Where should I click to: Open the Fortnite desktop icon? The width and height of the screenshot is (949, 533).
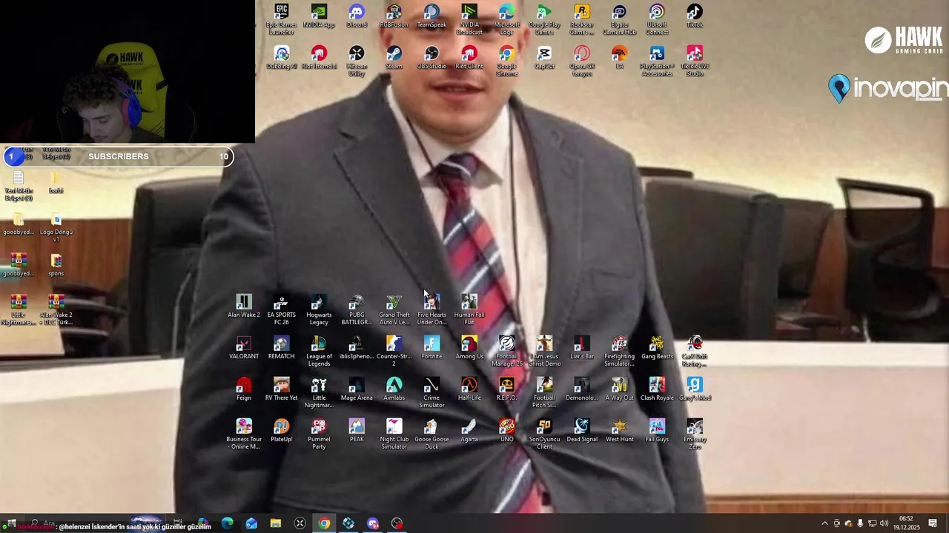[x=431, y=348]
